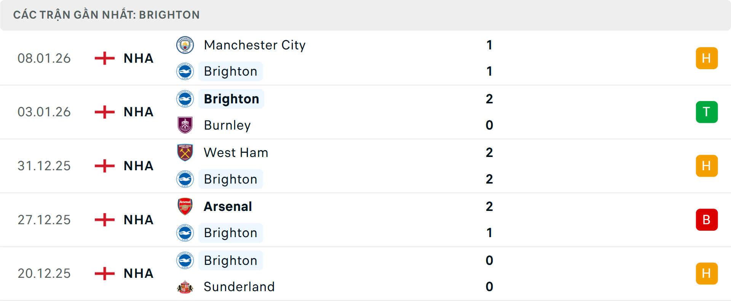Click the West Ham club crest
The height and width of the screenshot is (301, 731).
pyautogui.click(x=185, y=152)
